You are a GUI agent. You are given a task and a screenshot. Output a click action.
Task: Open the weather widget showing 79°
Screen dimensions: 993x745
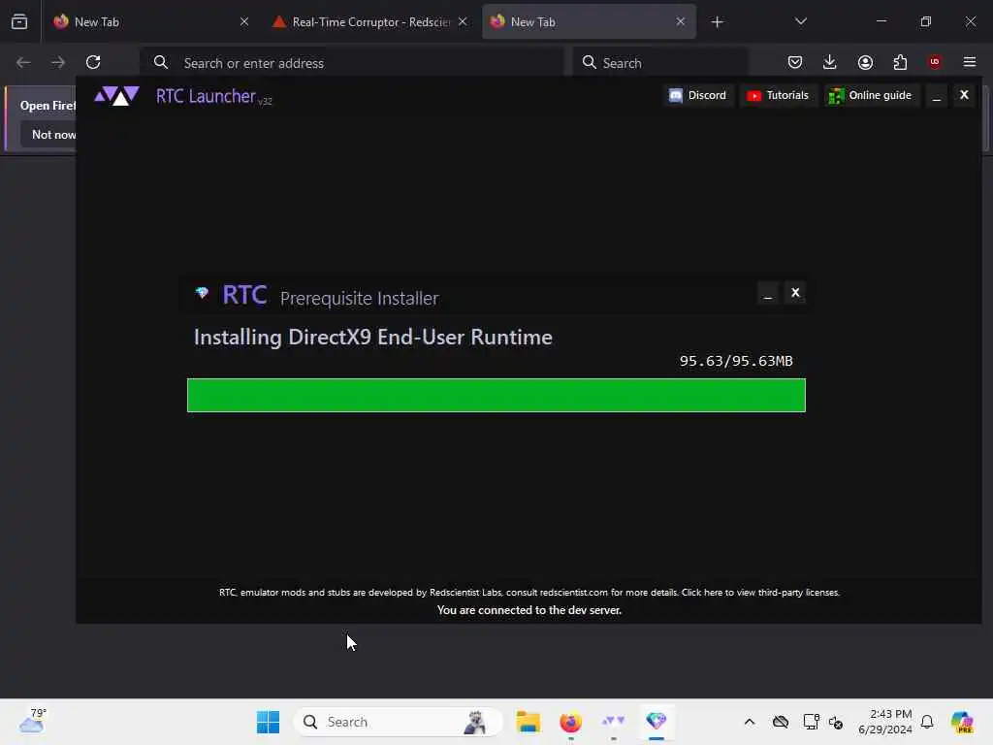point(33,722)
